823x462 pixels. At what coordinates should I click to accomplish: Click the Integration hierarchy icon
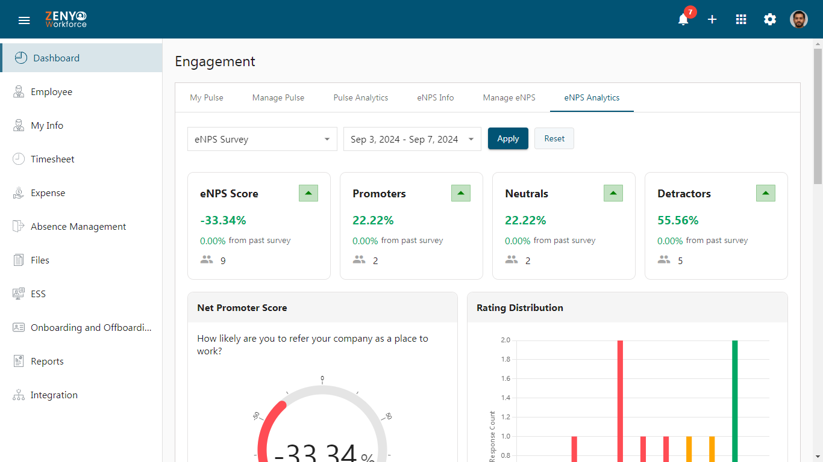point(19,395)
